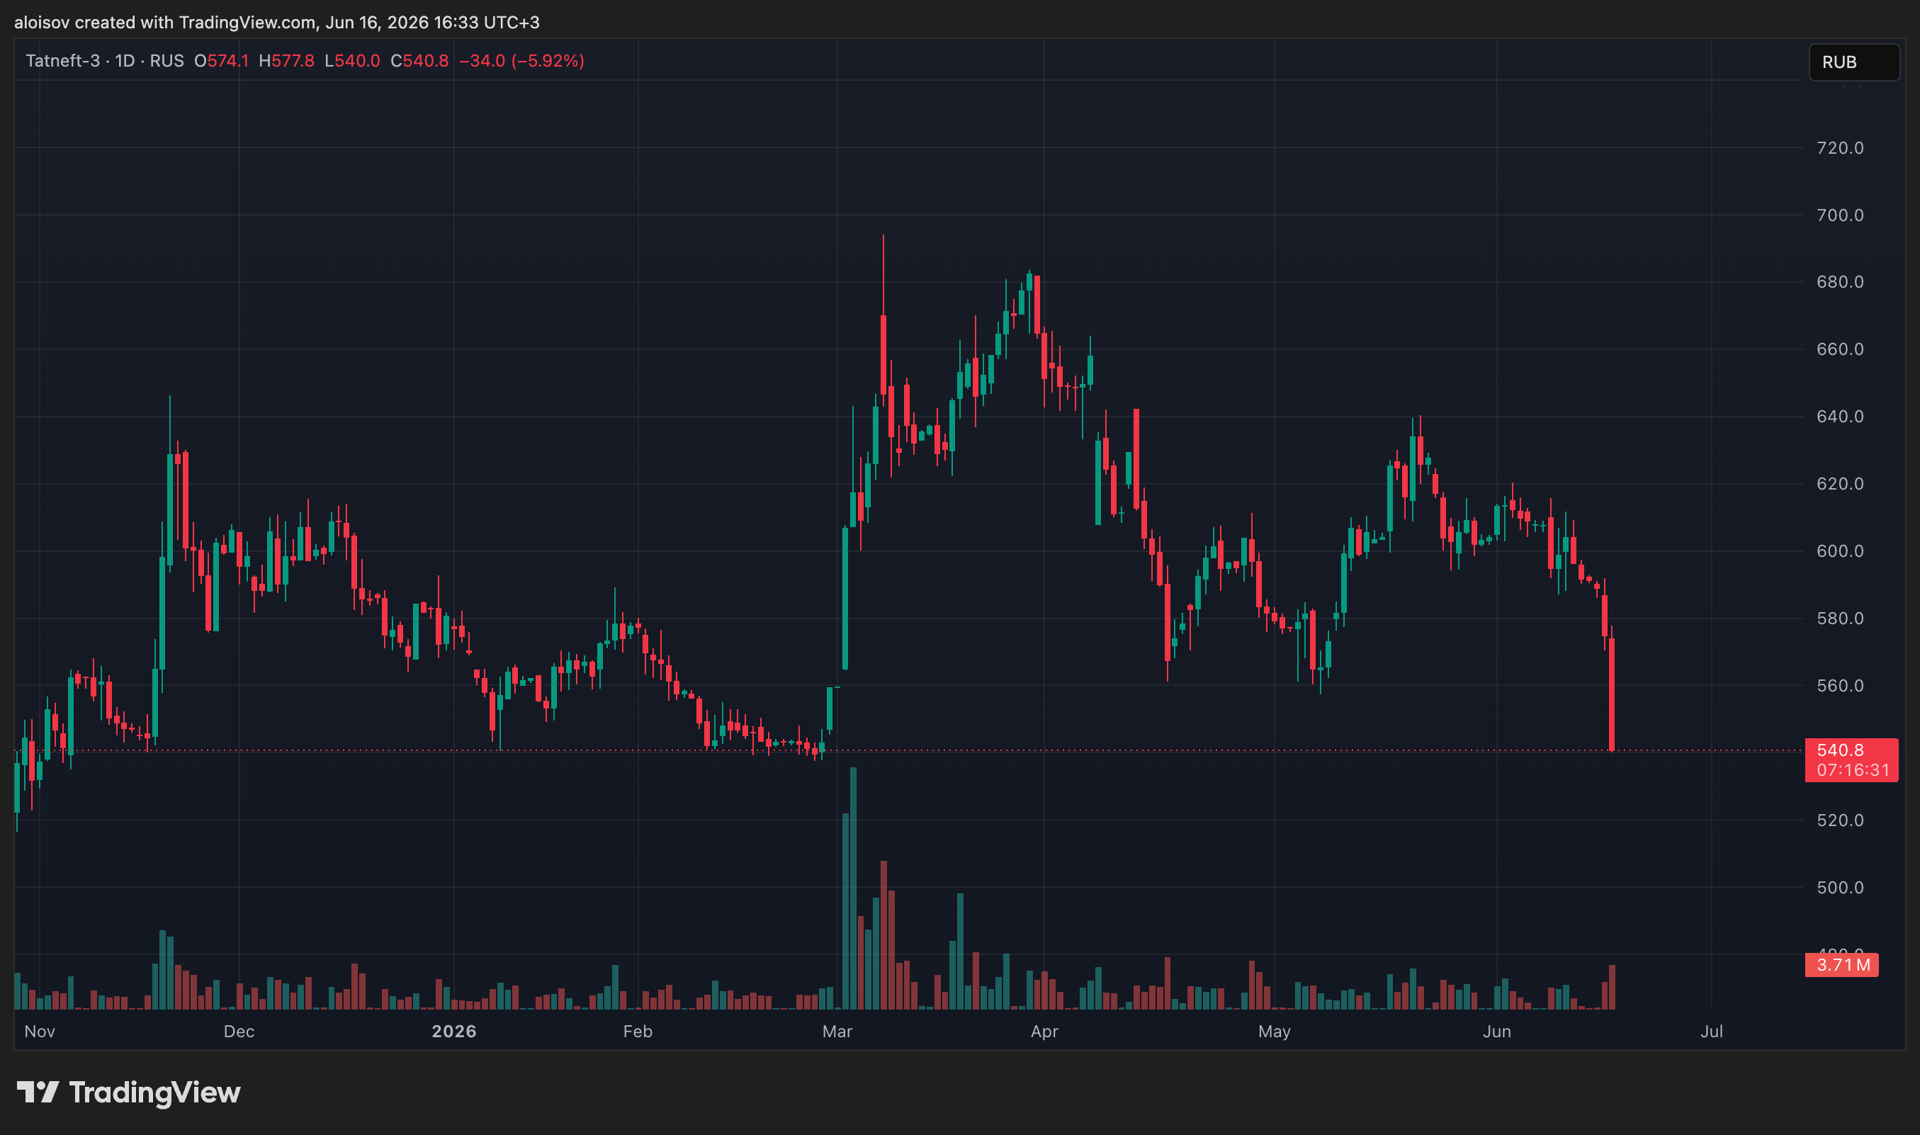Click the 600.0 price scale label
Screen dimensions: 1920x1135
tap(1840, 550)
